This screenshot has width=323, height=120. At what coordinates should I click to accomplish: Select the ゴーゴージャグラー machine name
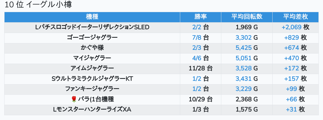[x=92, y=38]
